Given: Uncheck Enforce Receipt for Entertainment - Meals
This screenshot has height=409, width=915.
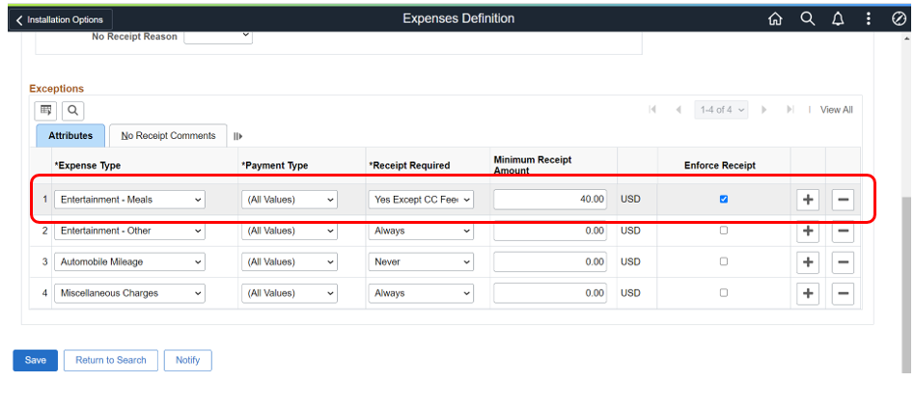Looking at the screenshot, I should click(x=724, y=200).
